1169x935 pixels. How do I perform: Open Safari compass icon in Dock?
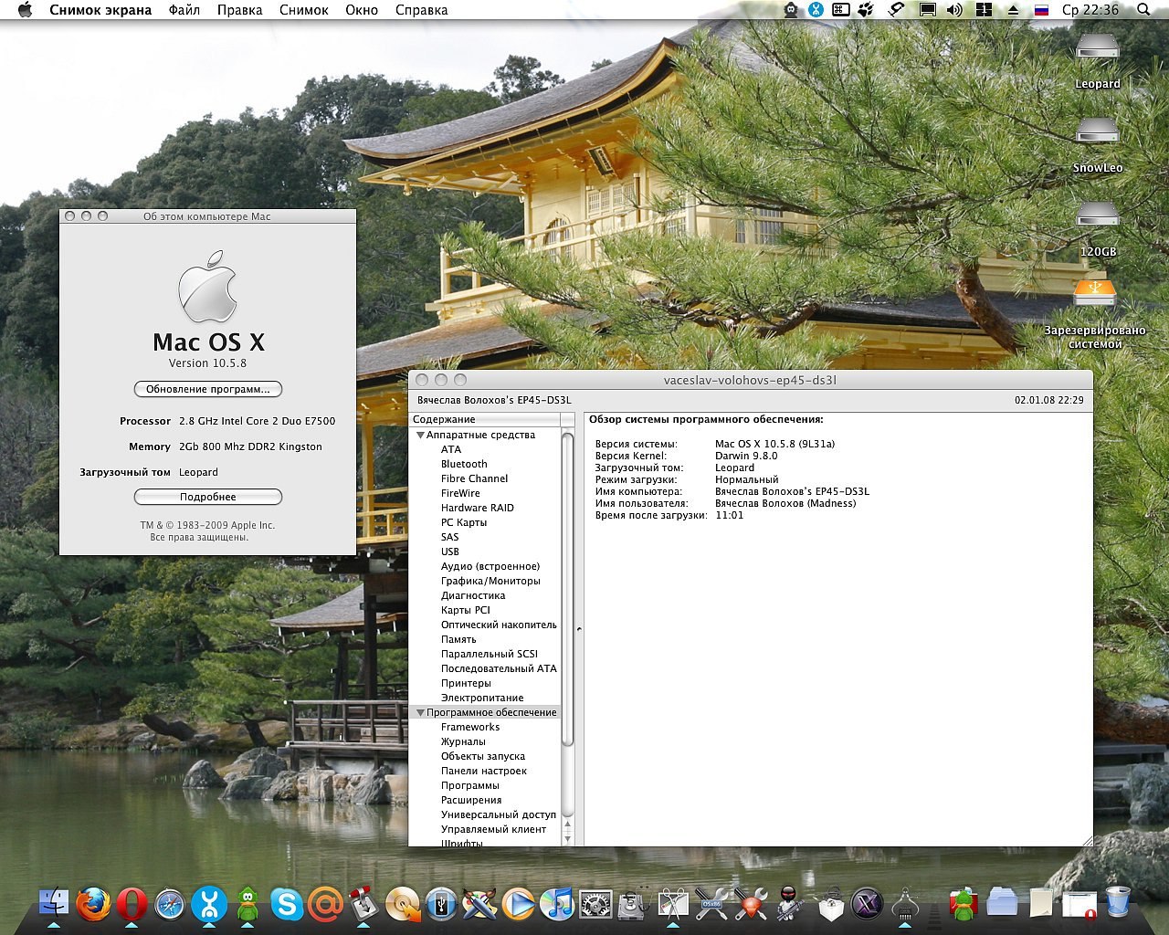click(170, 904)
